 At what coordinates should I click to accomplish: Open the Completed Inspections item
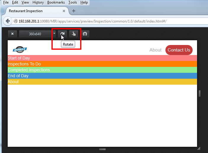102,70
